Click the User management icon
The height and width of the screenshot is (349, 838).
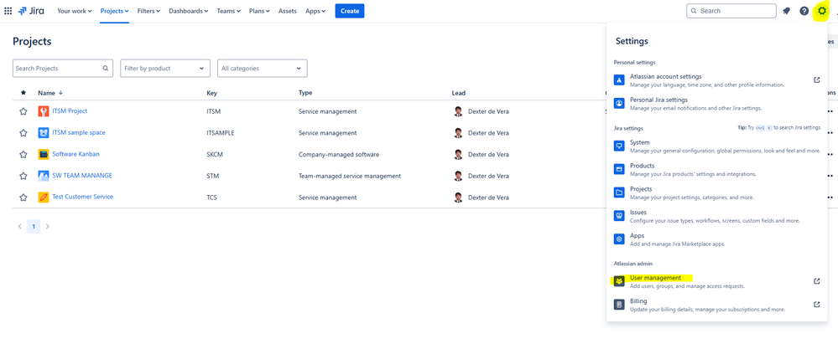[619, 281]
